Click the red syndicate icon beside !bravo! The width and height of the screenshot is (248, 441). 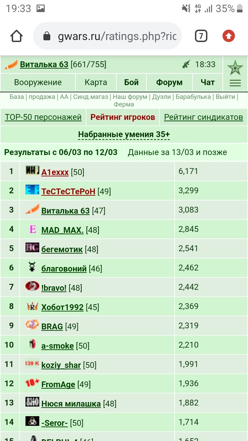click(32, 286)
